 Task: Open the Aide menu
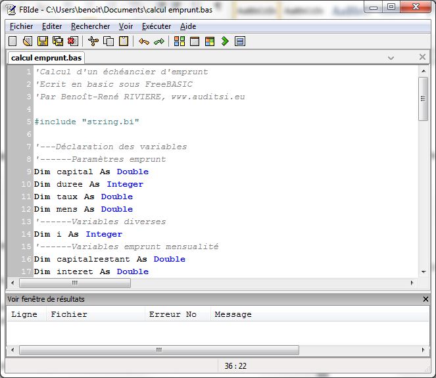click(188, 26)
